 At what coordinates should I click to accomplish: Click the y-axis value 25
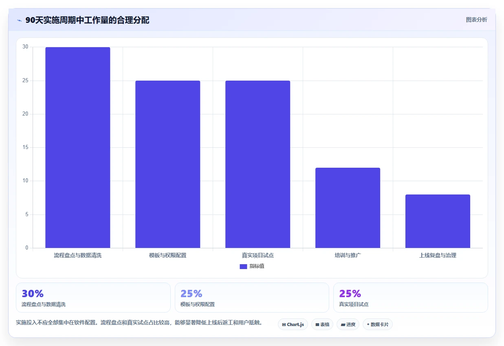[x=26, y=81]
